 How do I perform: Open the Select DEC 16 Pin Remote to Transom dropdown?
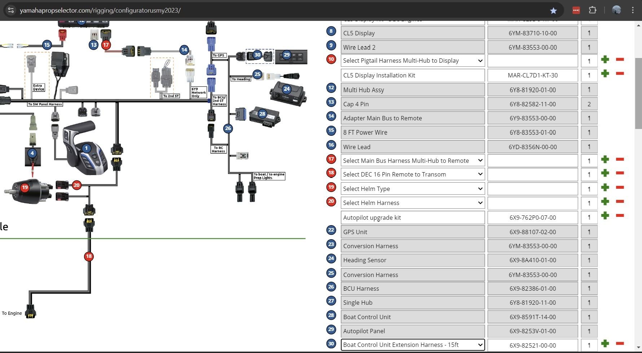tap(413, 174)
